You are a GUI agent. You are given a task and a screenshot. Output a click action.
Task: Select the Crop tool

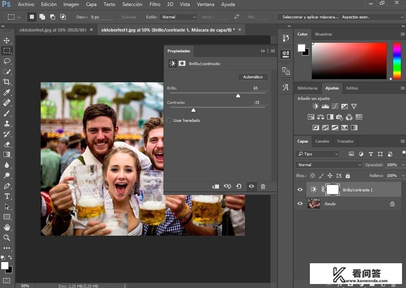7,82
